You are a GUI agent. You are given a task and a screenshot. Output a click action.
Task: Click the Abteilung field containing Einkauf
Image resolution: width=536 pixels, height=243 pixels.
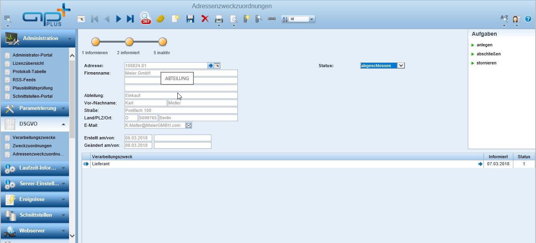tap(181, 95)
